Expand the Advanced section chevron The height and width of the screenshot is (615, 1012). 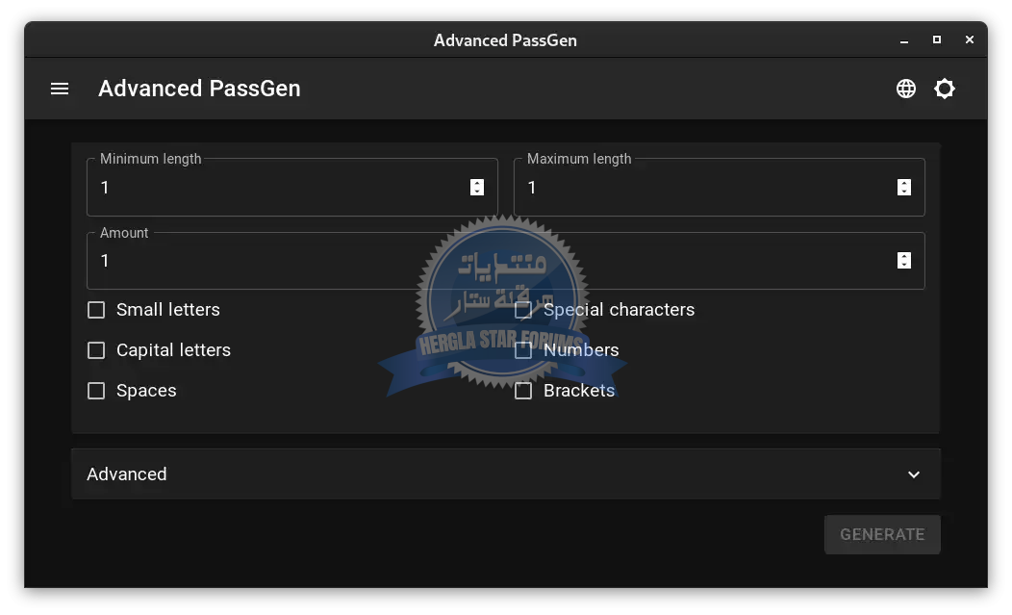[914, 474]
